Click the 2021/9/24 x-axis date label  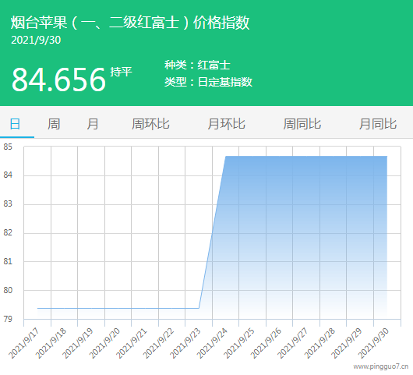(212, 343)
